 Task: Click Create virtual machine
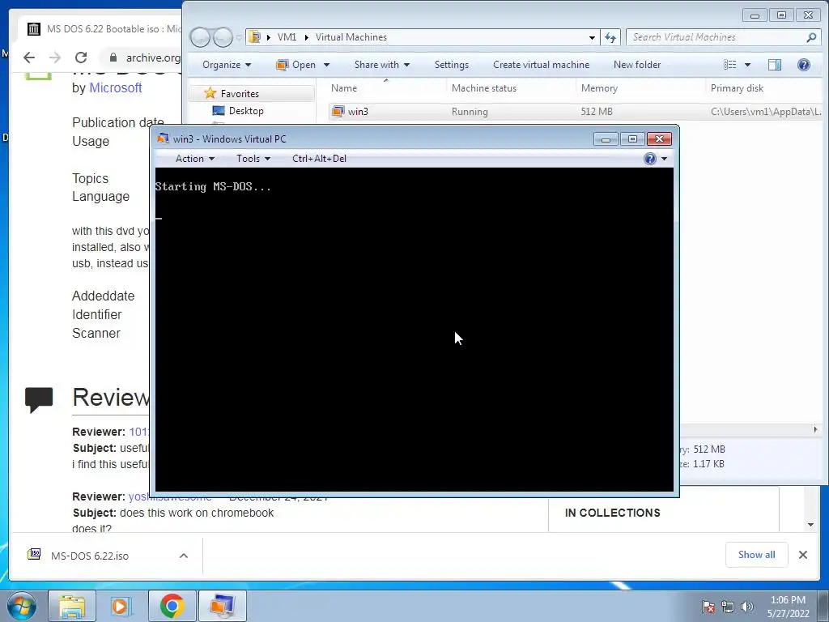[x=541, y=65]
